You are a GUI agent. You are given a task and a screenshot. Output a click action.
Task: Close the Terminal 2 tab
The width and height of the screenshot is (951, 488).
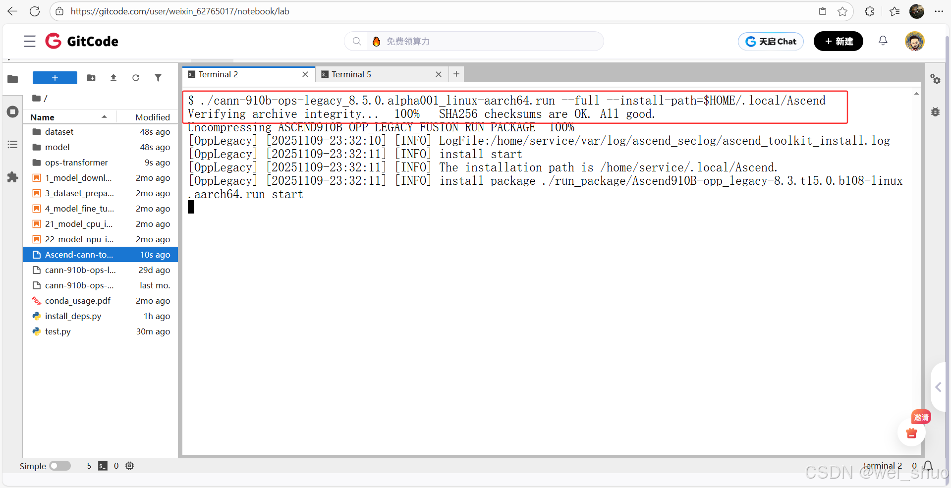coord(305,74)
